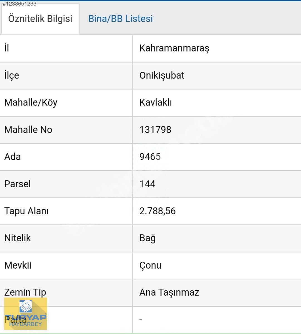The height and width of the screenshot is (334, 301).
Task: Click the Nitelik row label
Action: pos(18,238)
